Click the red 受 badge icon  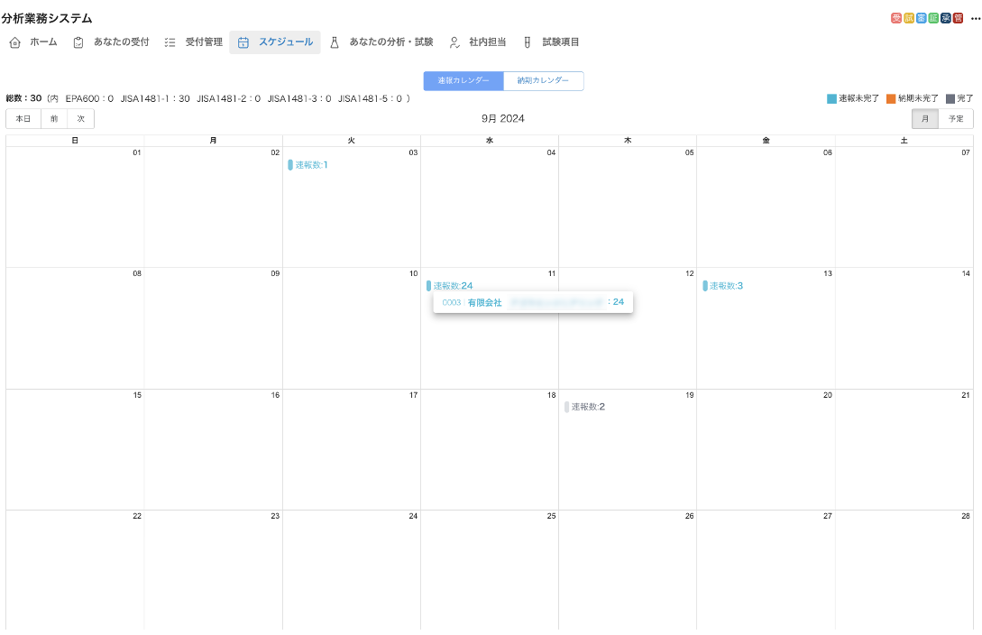pos(895,18)
